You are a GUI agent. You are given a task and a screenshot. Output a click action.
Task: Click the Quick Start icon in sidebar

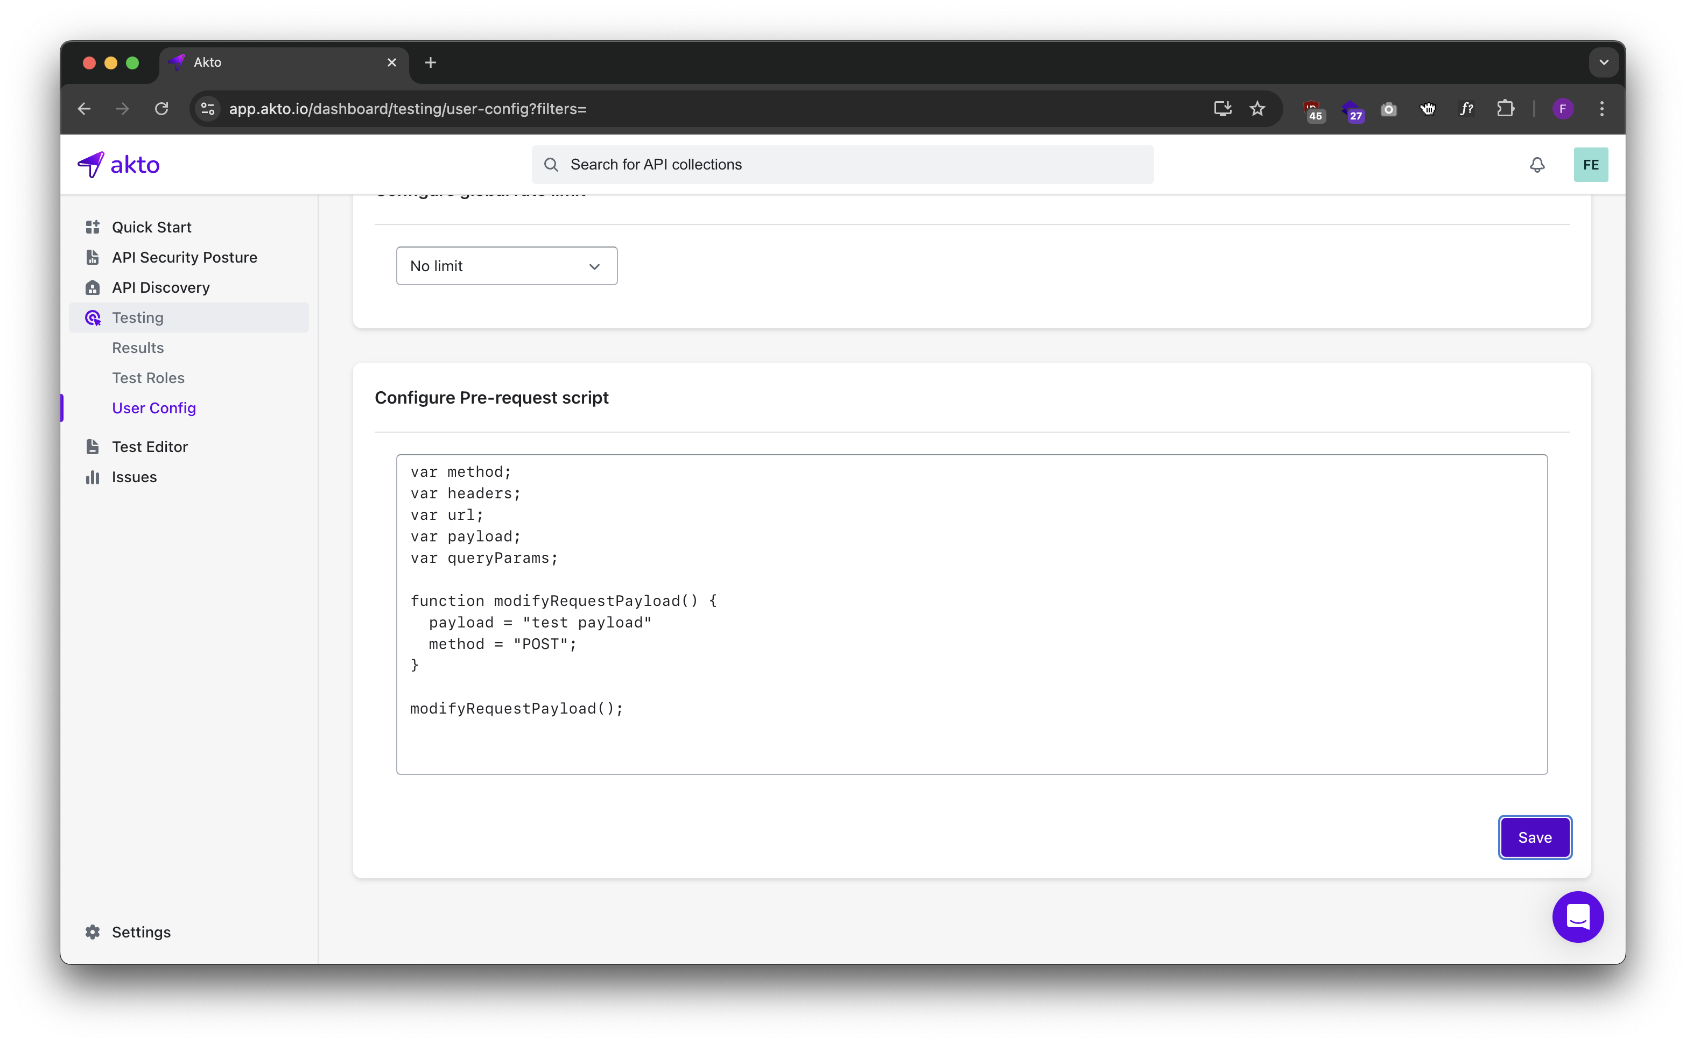coord(93,227)
